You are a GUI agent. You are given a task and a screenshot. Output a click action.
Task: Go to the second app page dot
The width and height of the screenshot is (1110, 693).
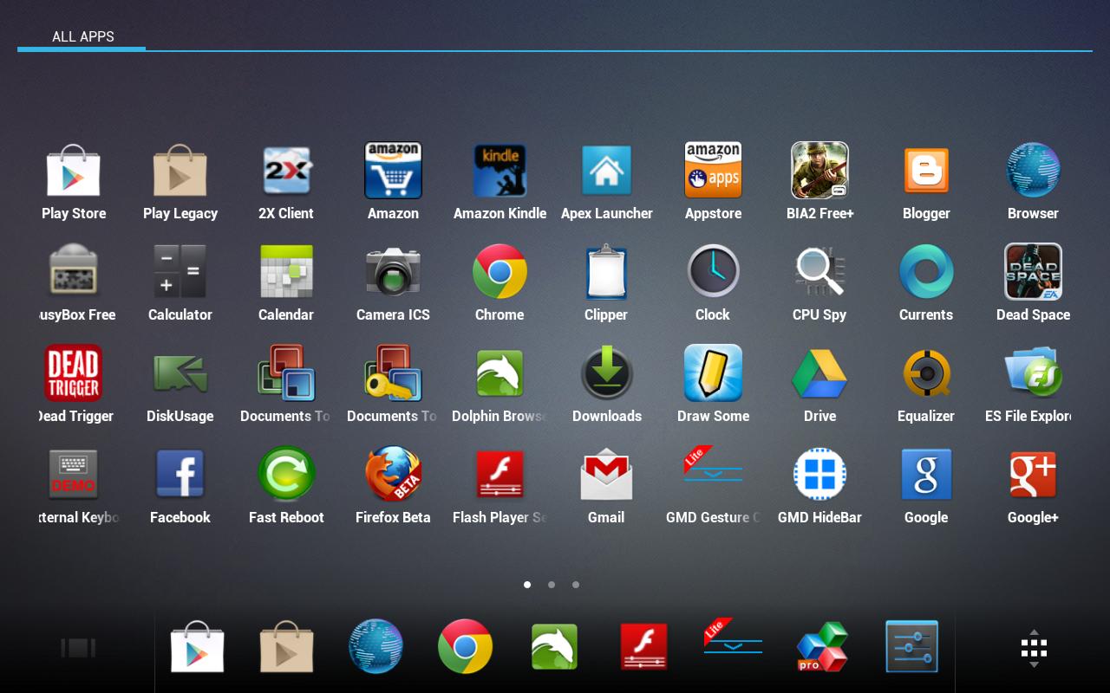(552, 585)
